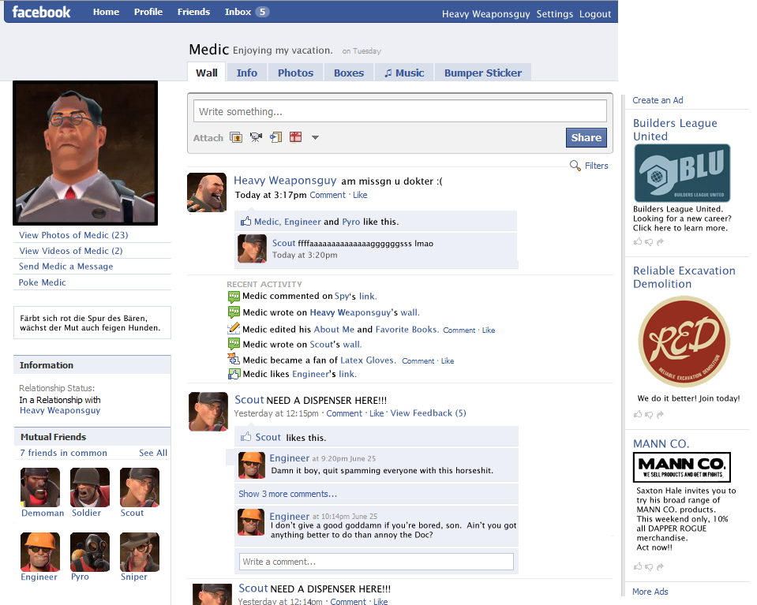Attach a video using the camera icon
The width and height of the screenshot is (757, 605).
point(256,137)
